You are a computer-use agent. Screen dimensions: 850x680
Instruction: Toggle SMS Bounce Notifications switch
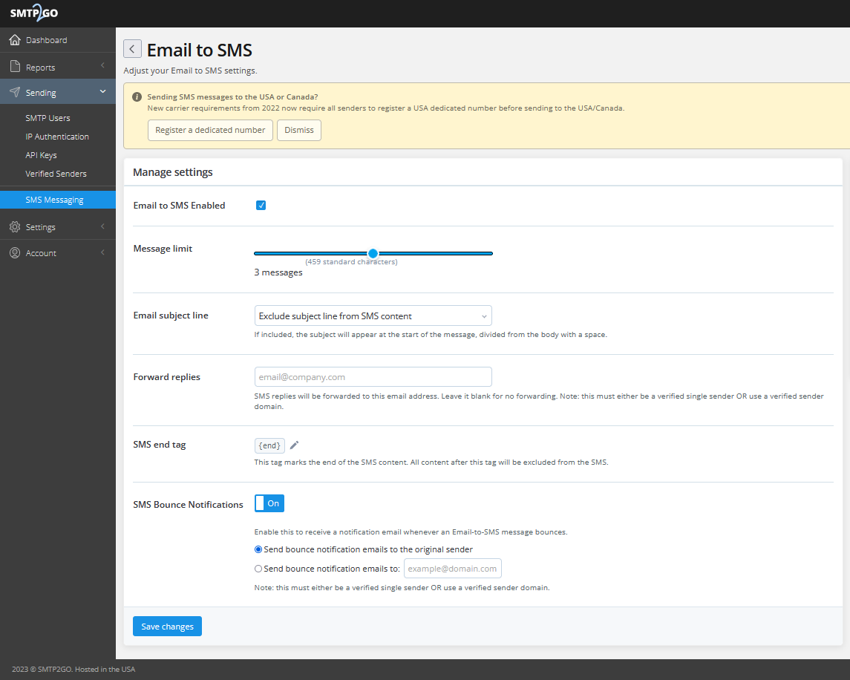point(269,503)
